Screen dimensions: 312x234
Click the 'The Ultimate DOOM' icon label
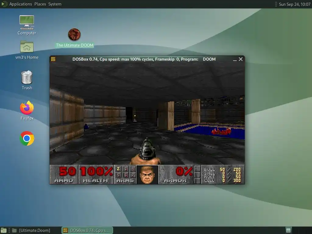[75, 45]
